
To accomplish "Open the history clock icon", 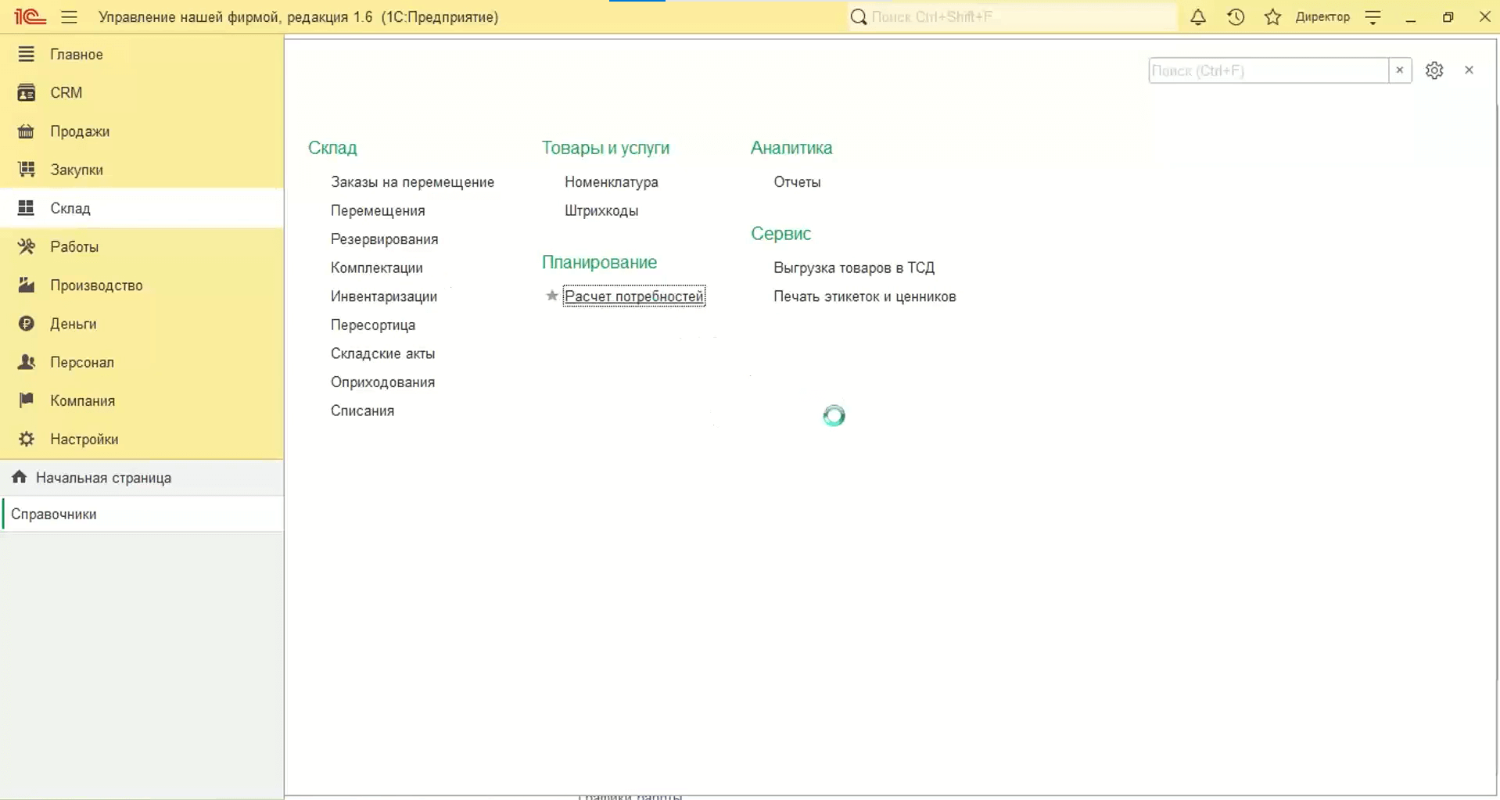I will click(1236, 16).
